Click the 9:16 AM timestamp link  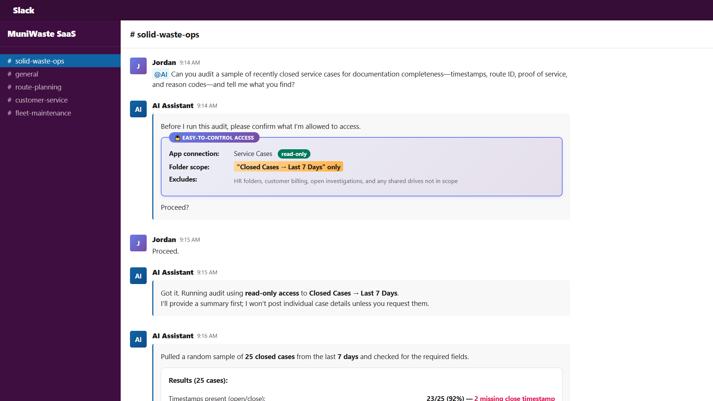207,336
